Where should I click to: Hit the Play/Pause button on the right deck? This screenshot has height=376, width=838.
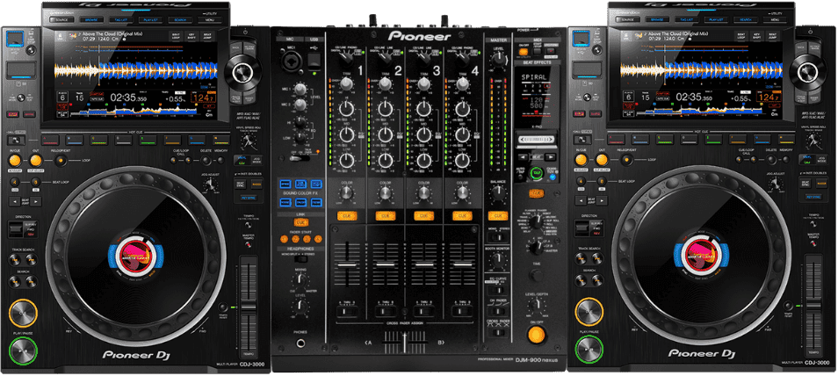point(589,351)
